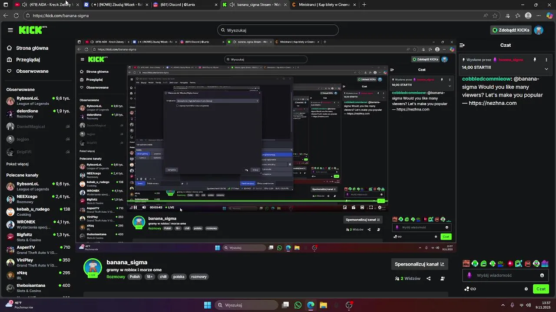Open a new browser tab
The image size is (556, 312).
click(x=364, y=5)
